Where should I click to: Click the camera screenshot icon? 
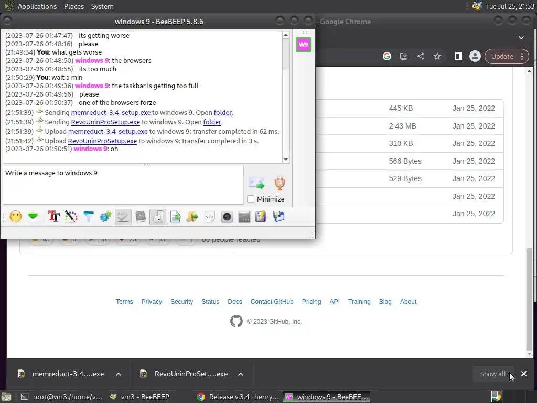(227, 217)
